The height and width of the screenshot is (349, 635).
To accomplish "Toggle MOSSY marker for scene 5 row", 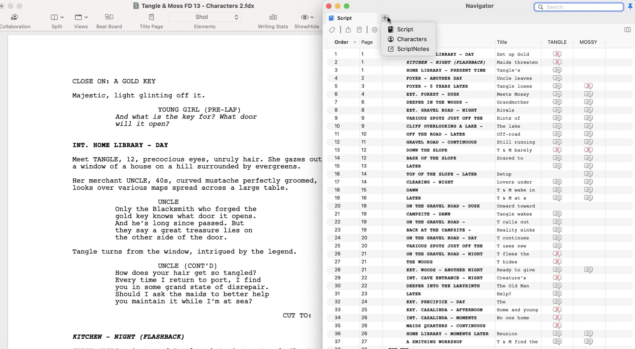I will click(588, 86).
